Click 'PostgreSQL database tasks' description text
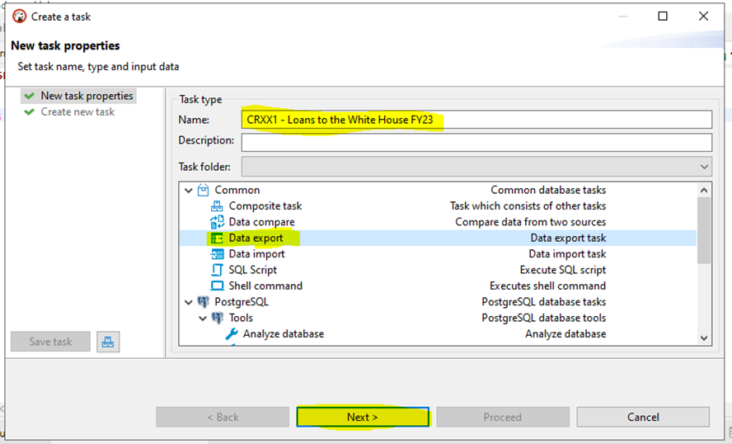Viewport: 732px width, 444px height. (x=544, y=301)
